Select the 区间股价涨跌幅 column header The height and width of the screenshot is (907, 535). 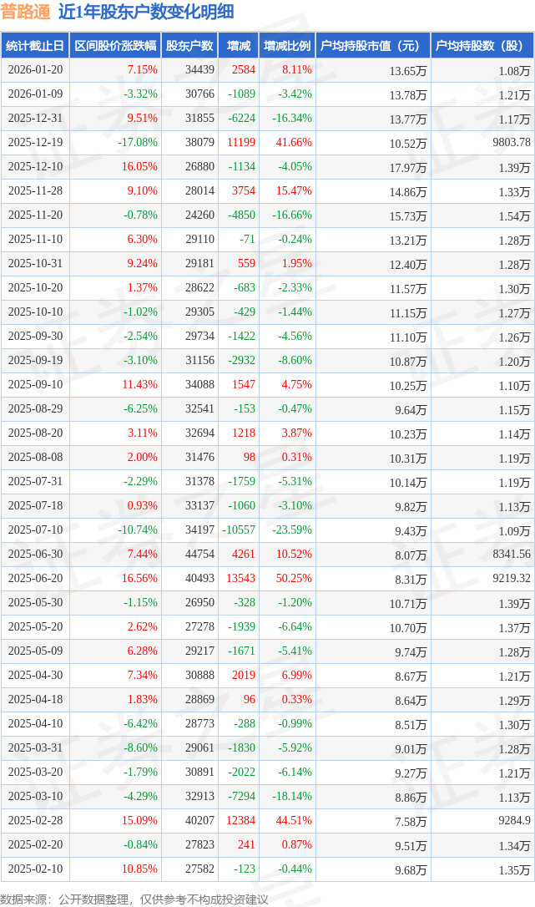pos(114,46)
